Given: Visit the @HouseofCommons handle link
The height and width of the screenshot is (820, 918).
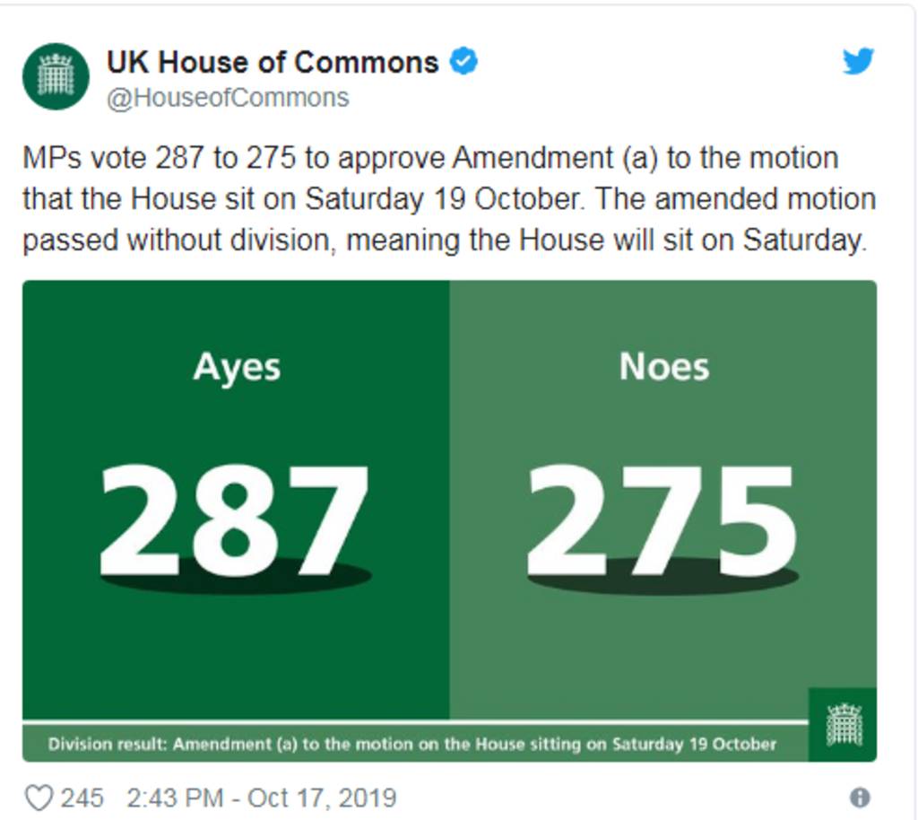Looking at the screenshot, I should [x=228, y=98].
